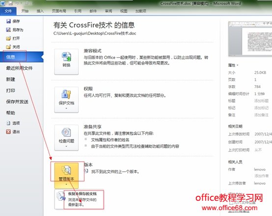Click the Recover Unsaved Documents icon

pyautogui.click(x=60, y=196)
